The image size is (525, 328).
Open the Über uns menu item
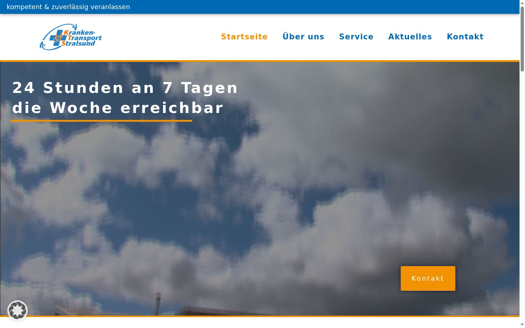pos(303,37)
